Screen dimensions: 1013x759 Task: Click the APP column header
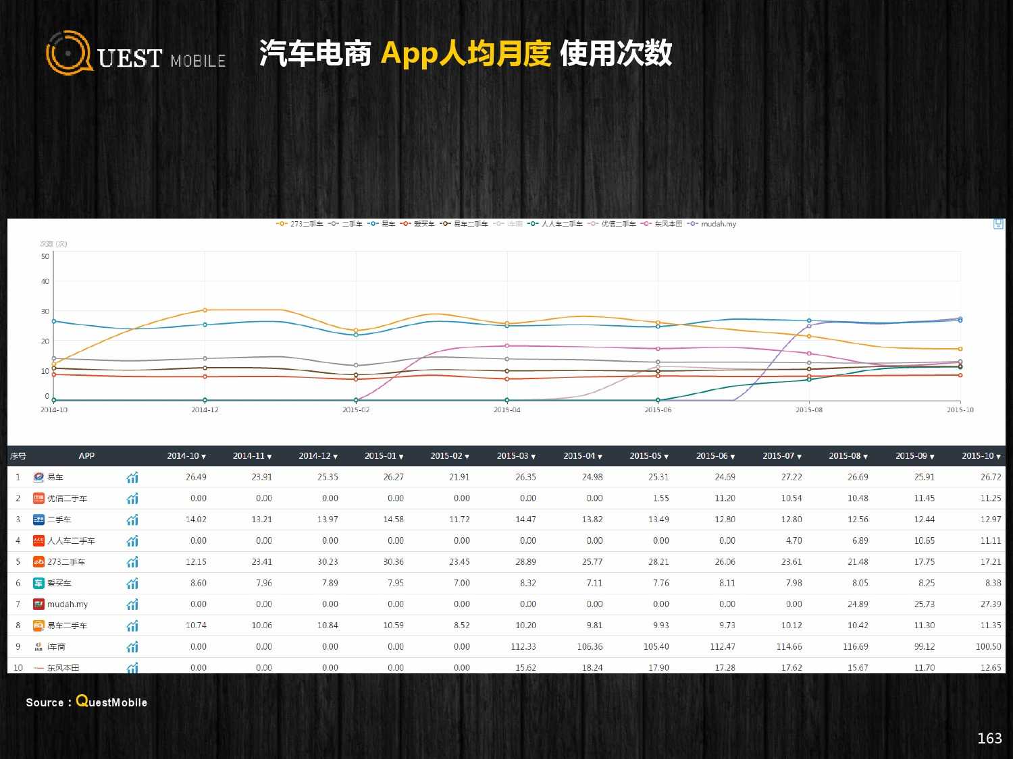[x=86, y=456]
